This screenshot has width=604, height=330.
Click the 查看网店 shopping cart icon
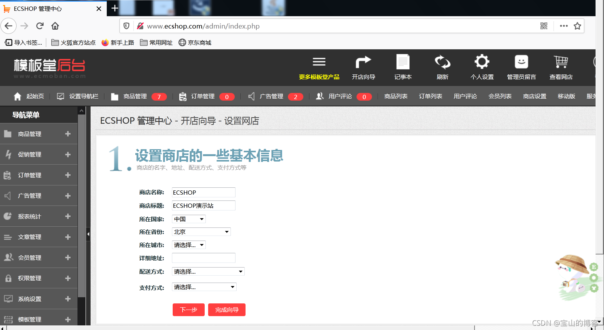pos(561,62)
